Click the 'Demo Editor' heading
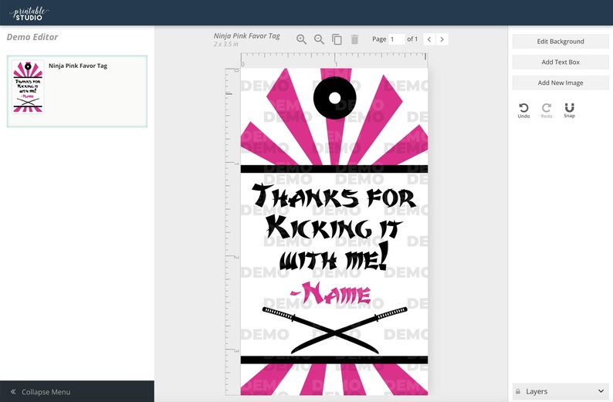The width and height of the screenshot is (613, 402). click(32, 37)
